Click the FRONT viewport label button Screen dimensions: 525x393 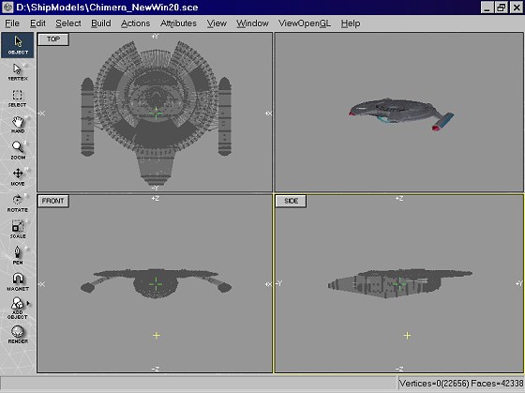[52, 201]
